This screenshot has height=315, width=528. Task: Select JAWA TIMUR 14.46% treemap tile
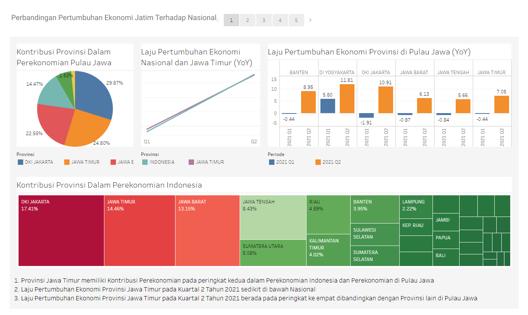[x=140, y=230]
